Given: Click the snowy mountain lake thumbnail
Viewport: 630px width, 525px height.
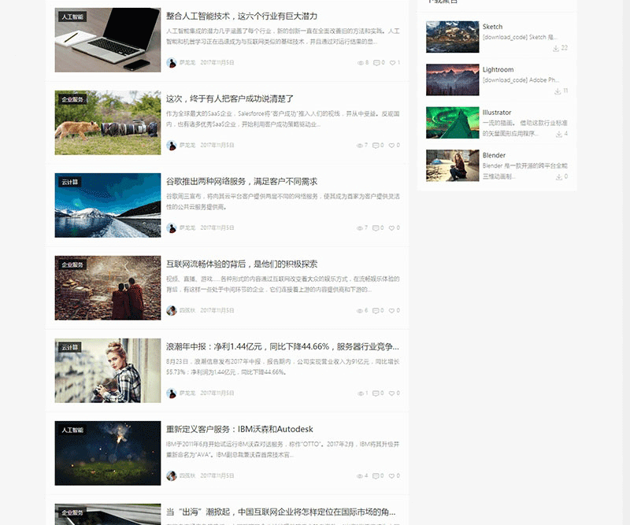Looking at the screenshot, I should point(108,205).
